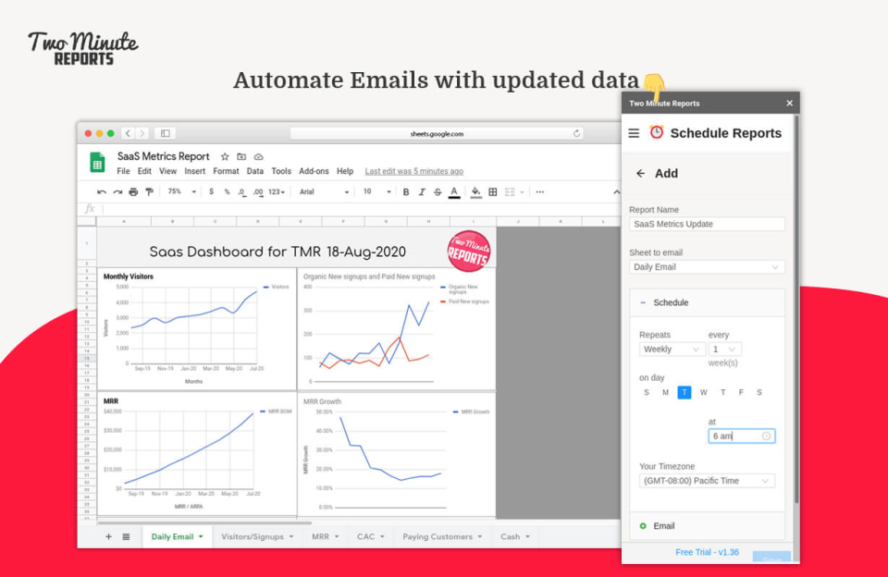Screen dimensions: 888x577
Task: Add a new sheet with plus icon
Action: [x=109, y=537]
